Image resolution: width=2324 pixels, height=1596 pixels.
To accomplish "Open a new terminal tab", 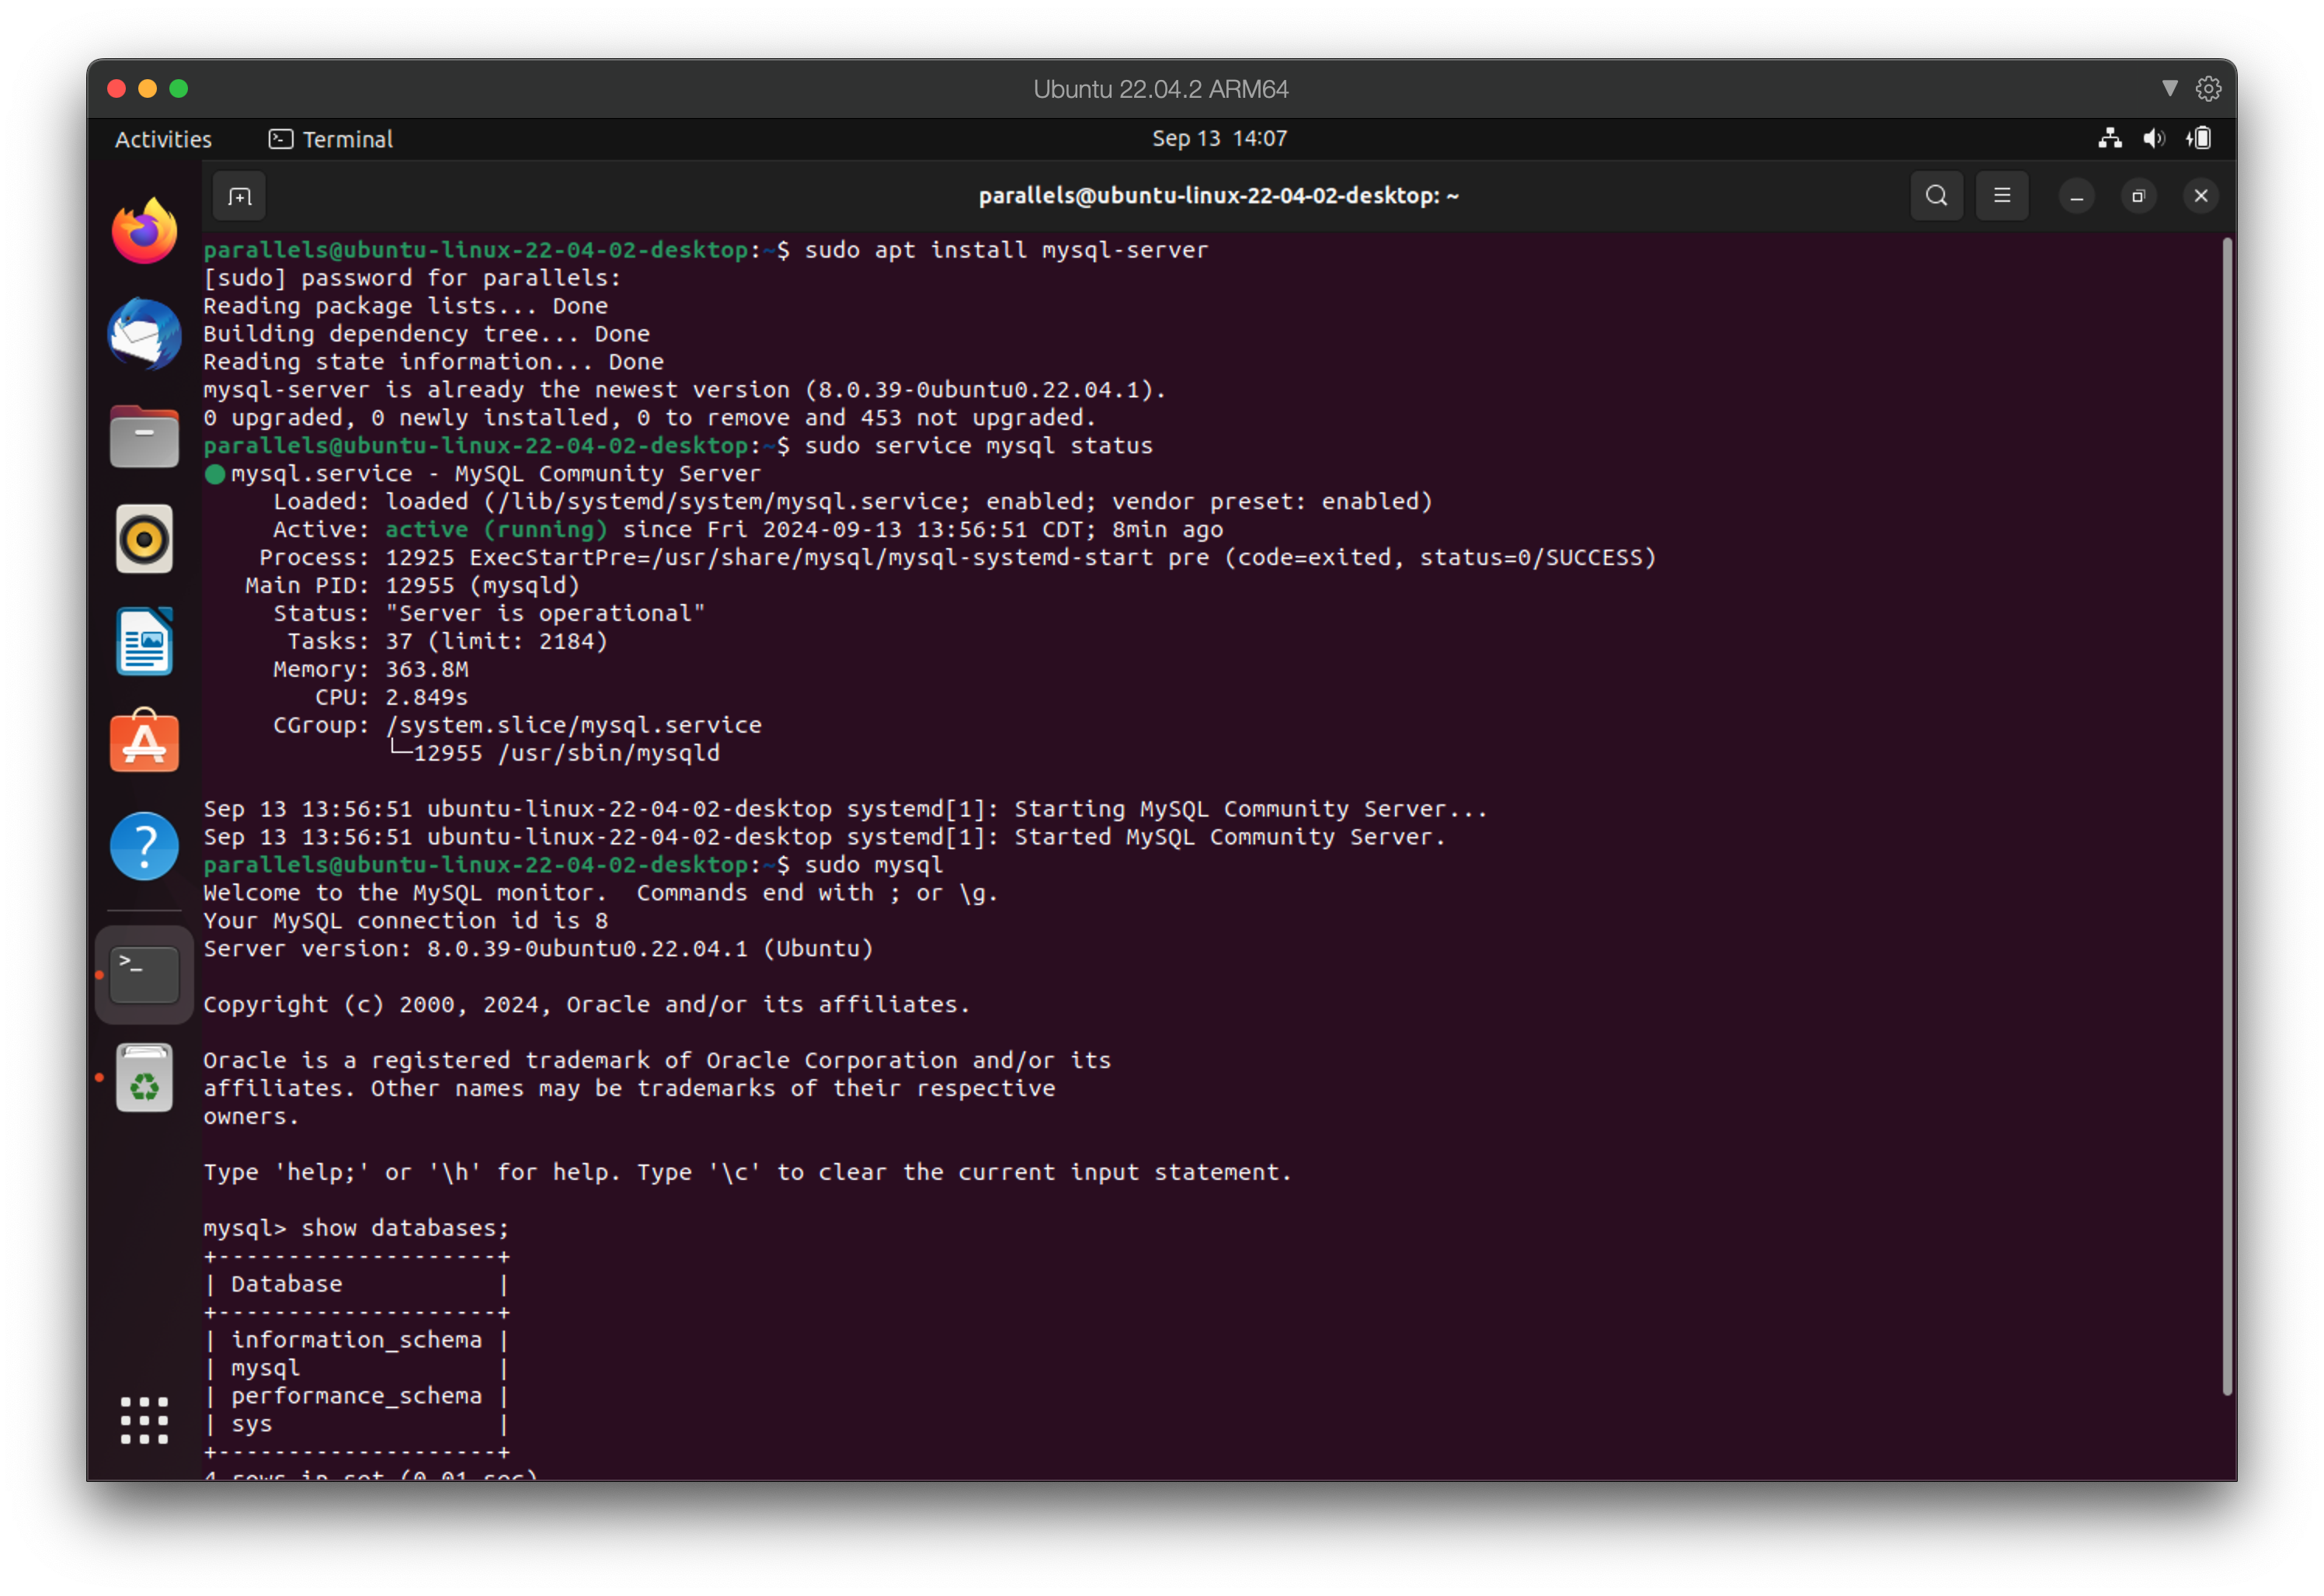I will pyautogui.click(x=238, y=195).
